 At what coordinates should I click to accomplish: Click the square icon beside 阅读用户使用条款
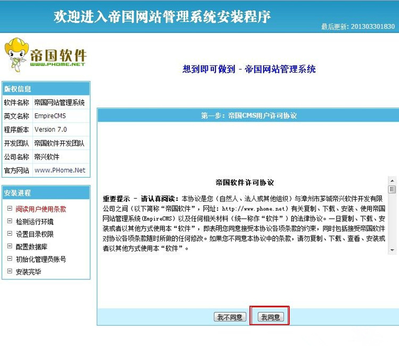pos(10,209)
